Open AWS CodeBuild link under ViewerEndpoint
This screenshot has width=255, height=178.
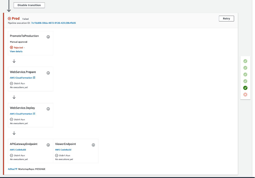[x=63, y=150]
